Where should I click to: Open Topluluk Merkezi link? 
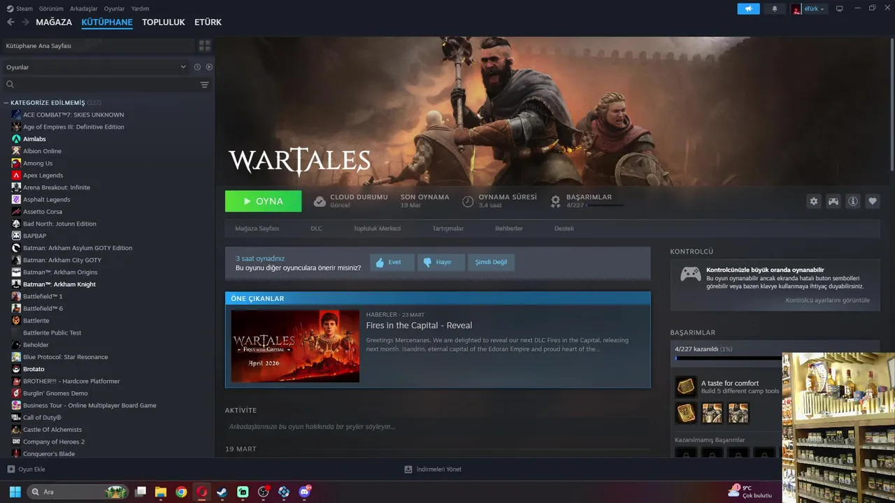(x=377, y=228)
